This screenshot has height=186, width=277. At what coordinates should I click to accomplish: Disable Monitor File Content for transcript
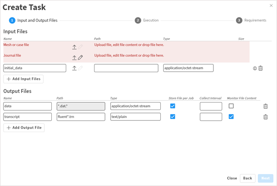231,116
